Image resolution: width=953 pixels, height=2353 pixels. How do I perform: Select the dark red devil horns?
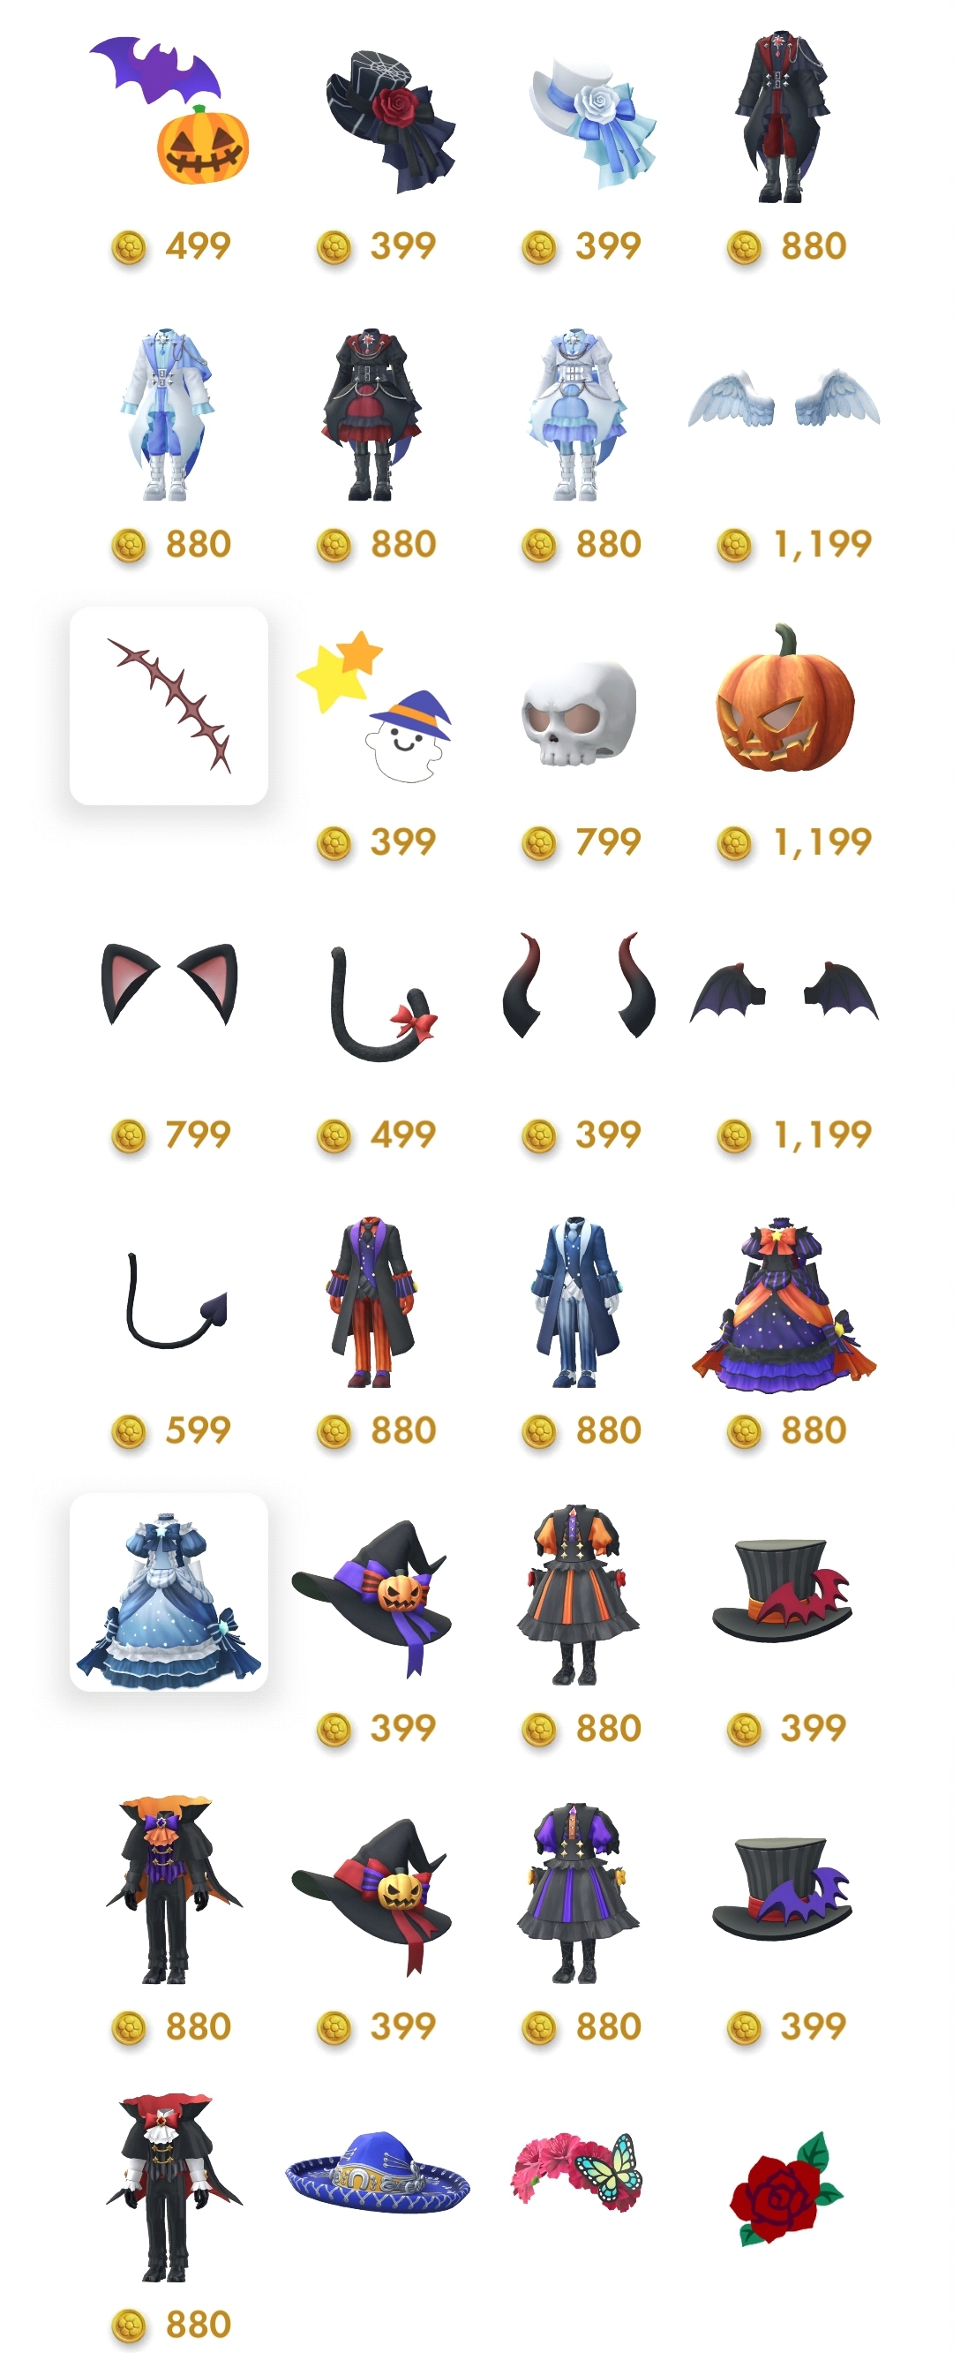tap(579, 984)
